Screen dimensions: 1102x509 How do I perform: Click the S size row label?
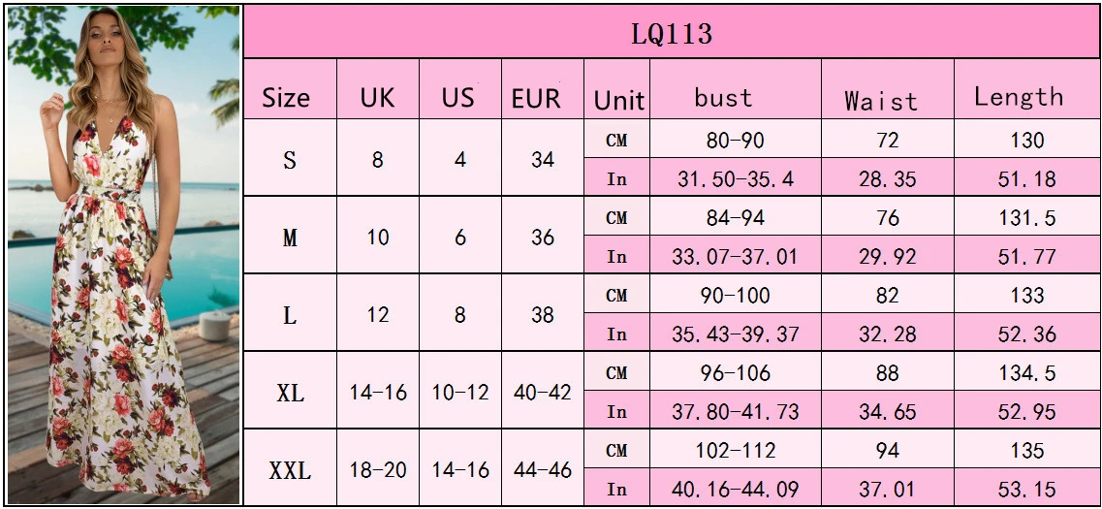tap(290, 160)
